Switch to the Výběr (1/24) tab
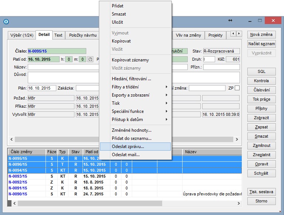This screenshot has height=215, width=284. (x=22, y=35)
